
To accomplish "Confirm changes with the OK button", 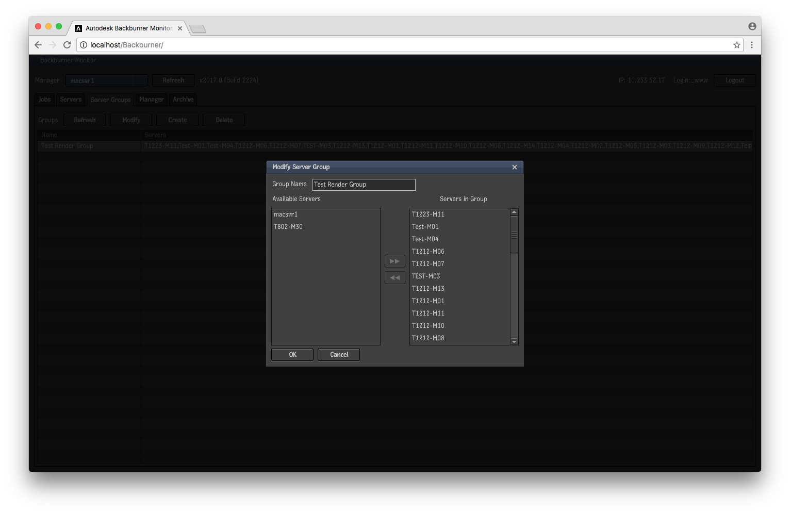I will coord(292,355).
